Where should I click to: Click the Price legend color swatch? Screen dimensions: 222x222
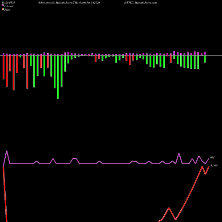(3, 9)
